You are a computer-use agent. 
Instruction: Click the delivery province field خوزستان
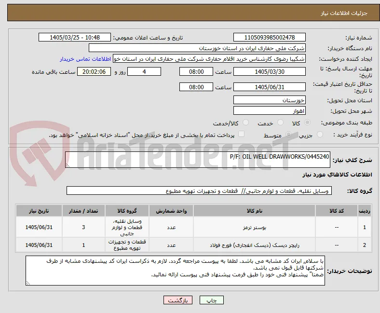tap(269, 100)
